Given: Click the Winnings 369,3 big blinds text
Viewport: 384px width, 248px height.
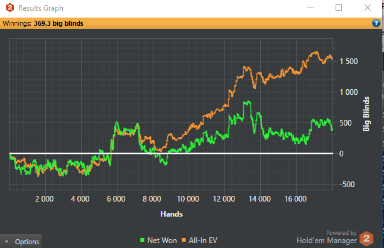Looking at the screenshot, I should tap(43, 23).
